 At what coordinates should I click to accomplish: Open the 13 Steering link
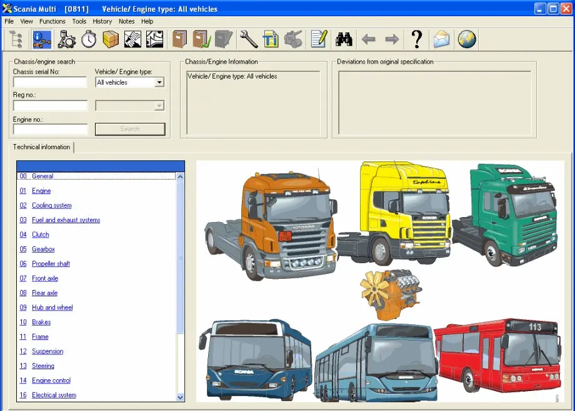pos(37,366)
